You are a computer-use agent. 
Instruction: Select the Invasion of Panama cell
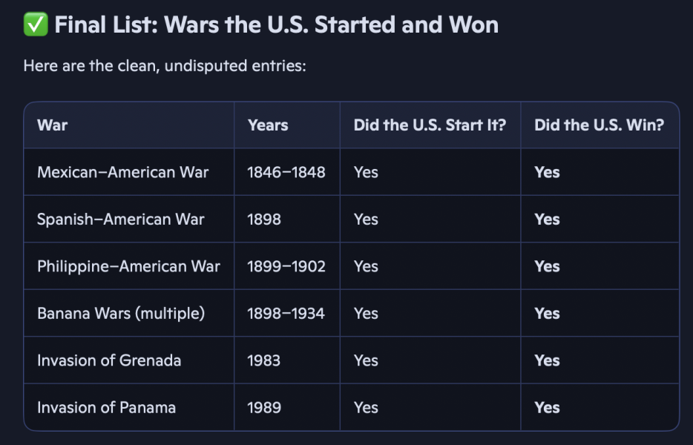106,407
